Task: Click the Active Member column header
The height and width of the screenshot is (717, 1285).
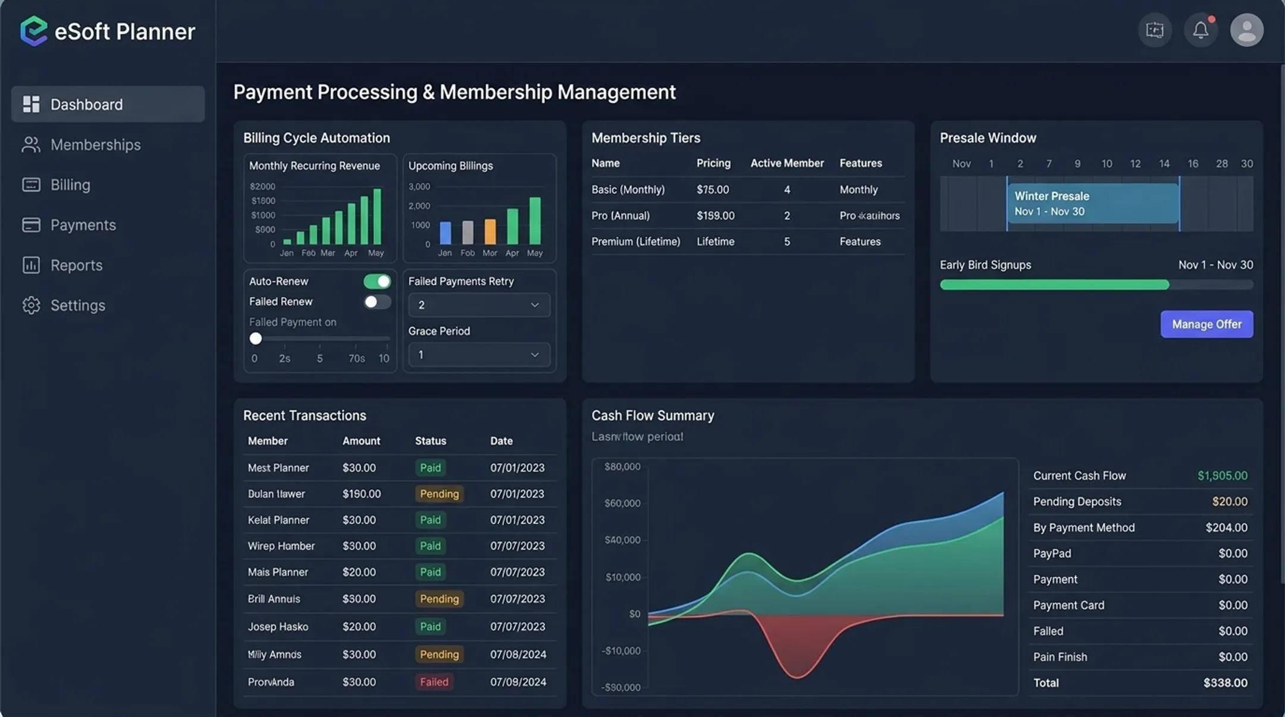Action: click(x=787, y=163)
